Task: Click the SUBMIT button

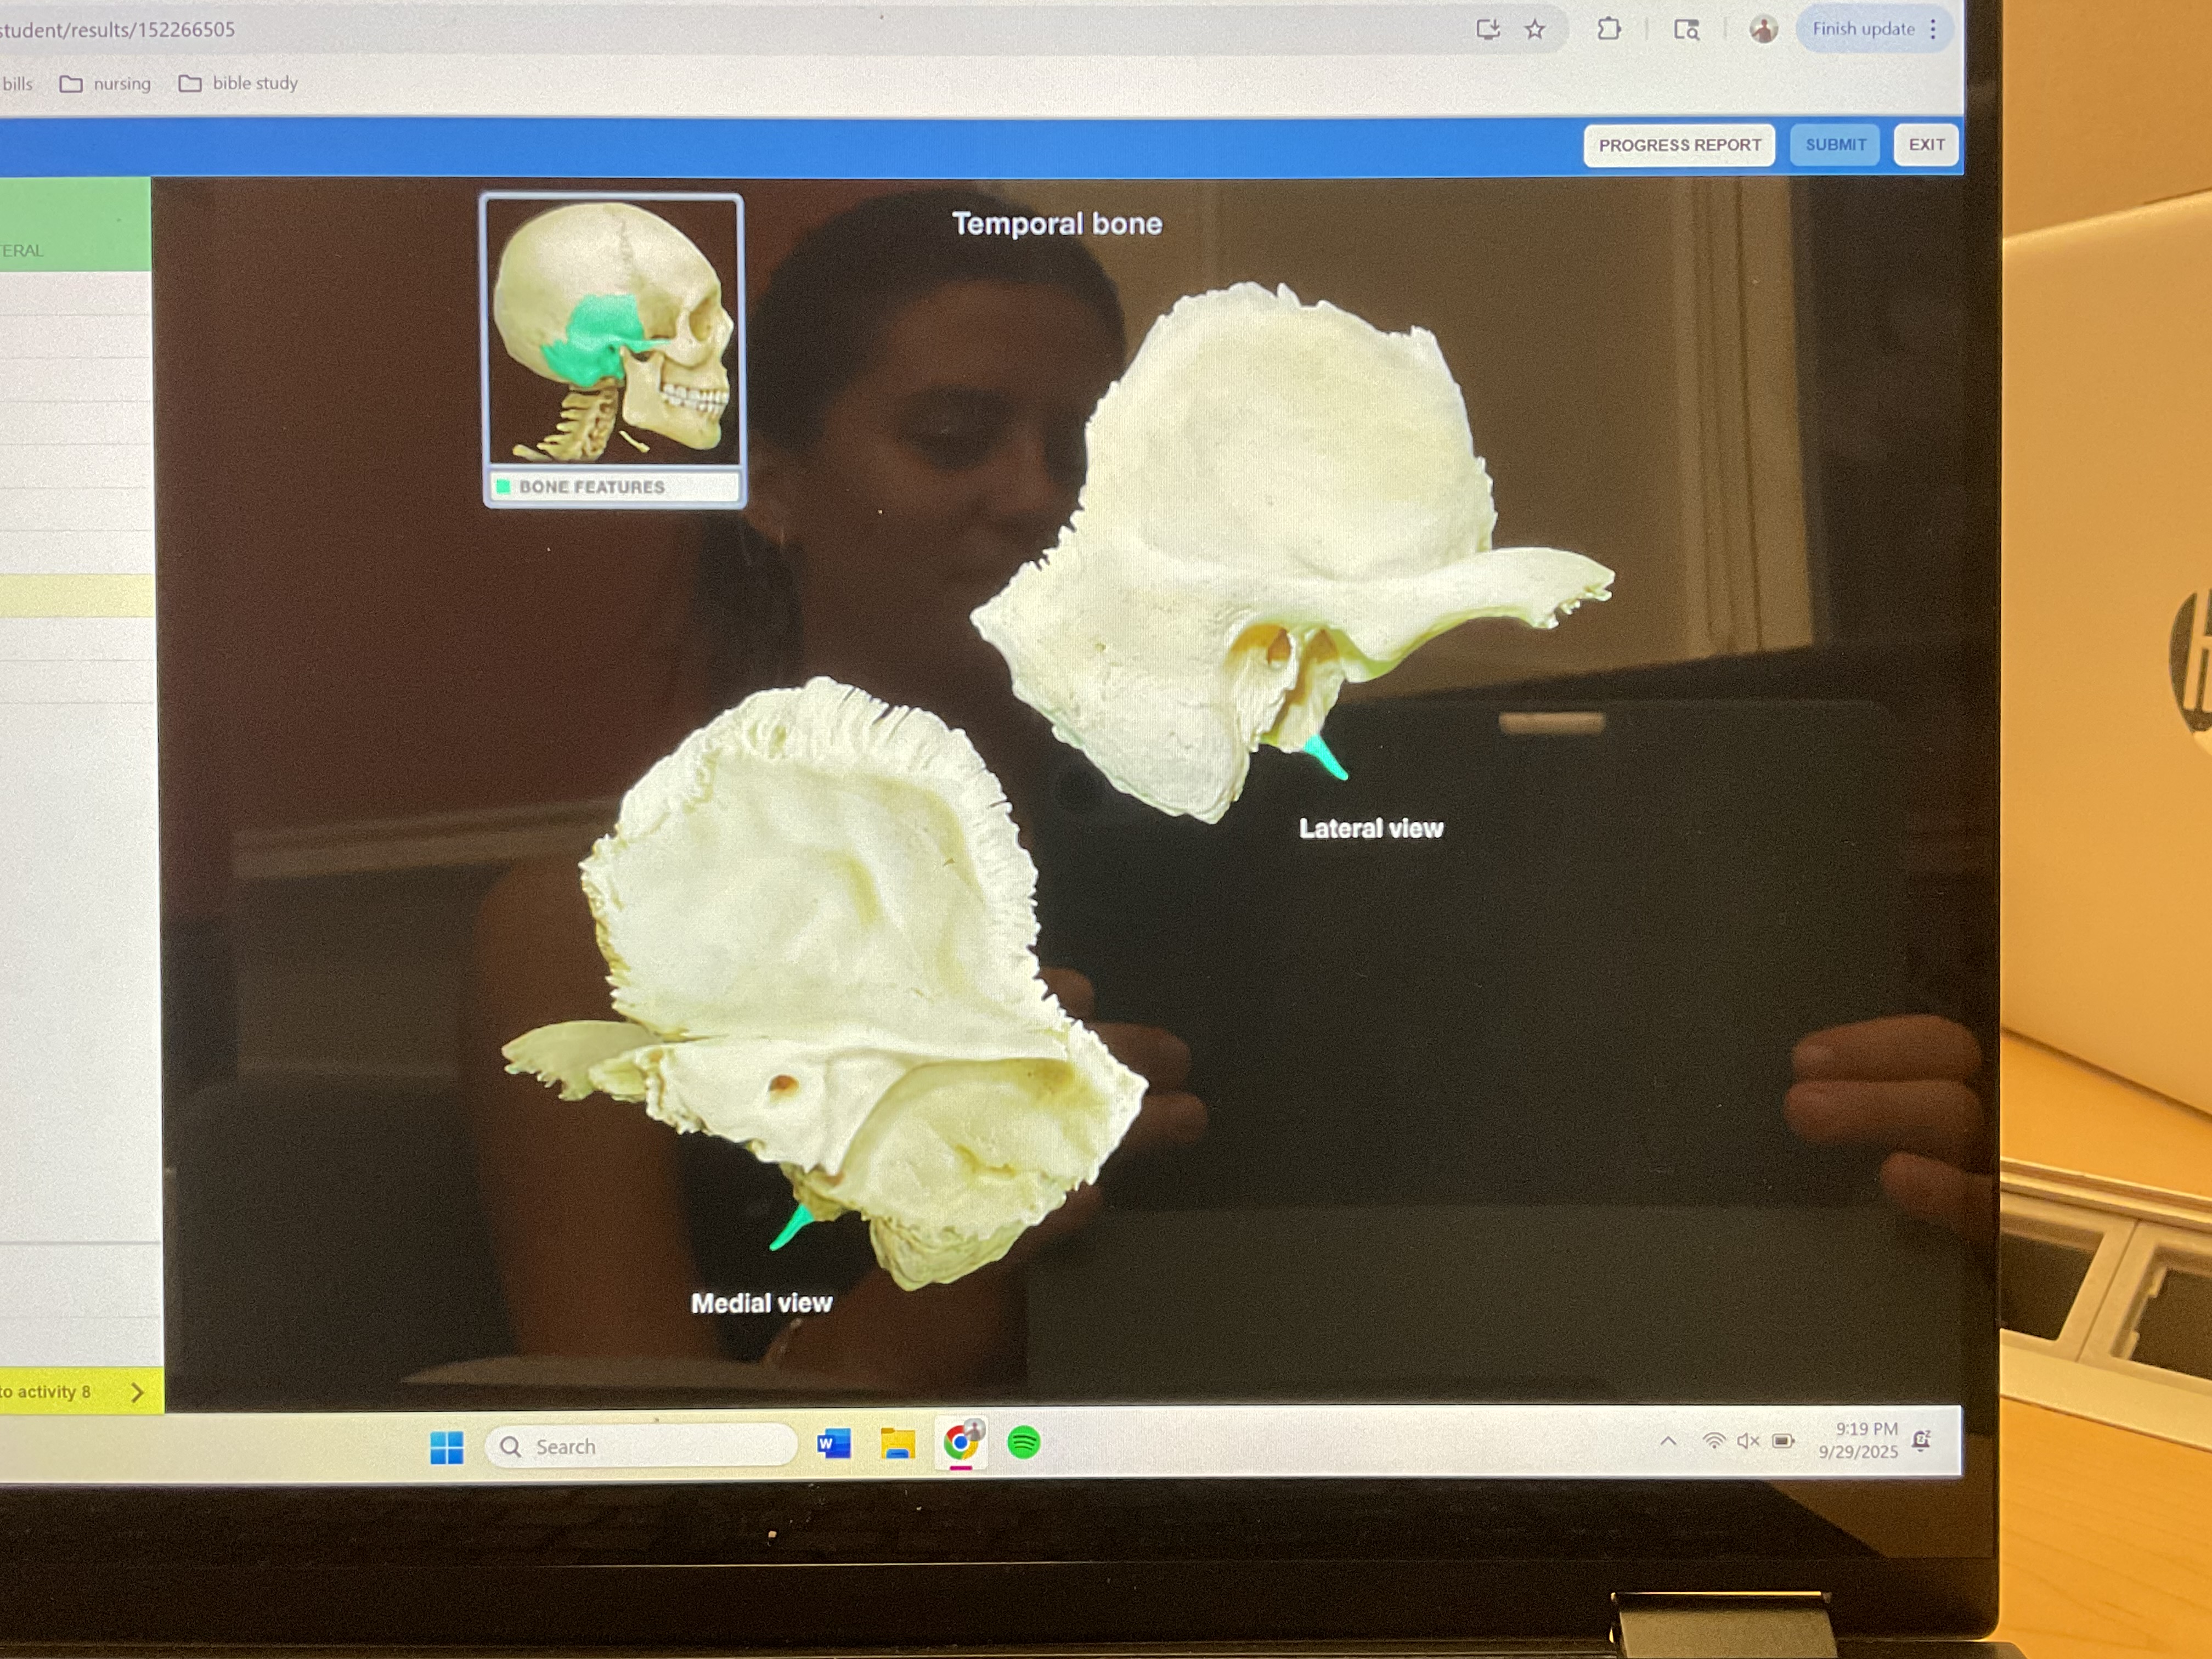Action: [1835, 145]
